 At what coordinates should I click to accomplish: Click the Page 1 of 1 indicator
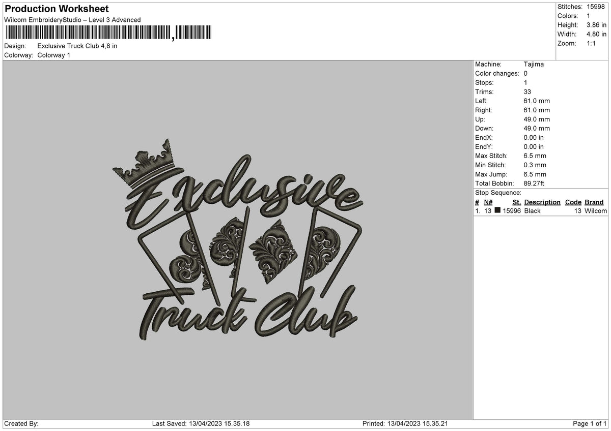(x=590, y=424)
